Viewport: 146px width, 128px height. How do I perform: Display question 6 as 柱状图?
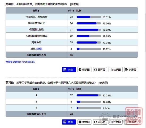point(115,70)
